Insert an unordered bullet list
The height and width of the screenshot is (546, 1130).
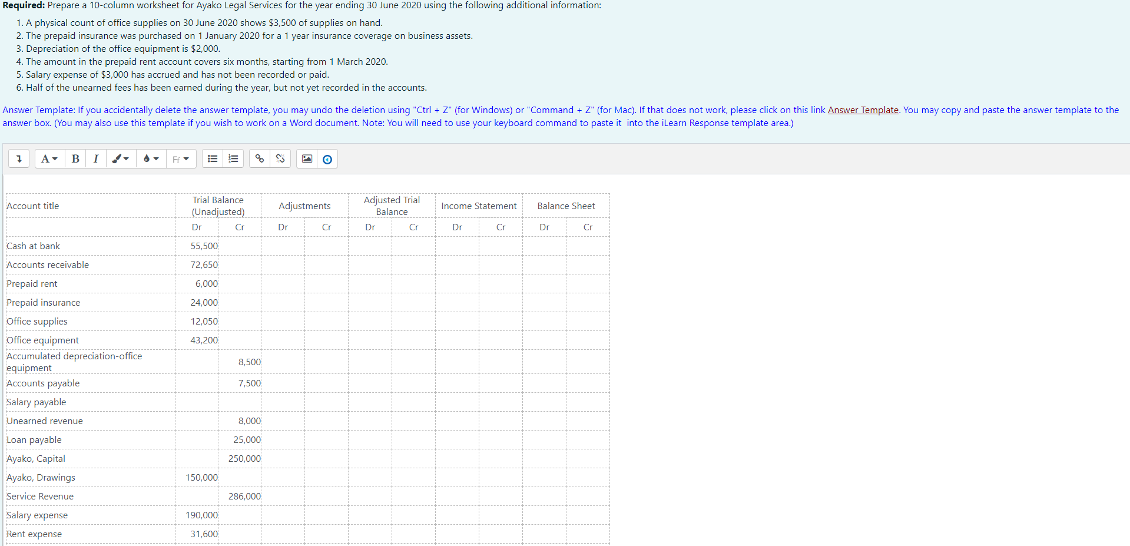pyautogui.click(x=212, y=158)
